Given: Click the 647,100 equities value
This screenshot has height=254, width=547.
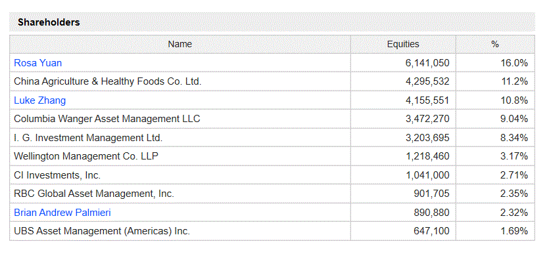Looking at the screenshot, I should pos(431,231).
